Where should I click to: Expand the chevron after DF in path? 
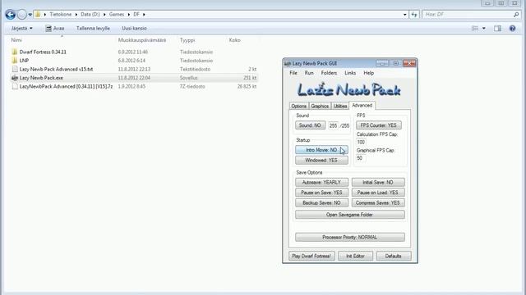pos(144,15)
